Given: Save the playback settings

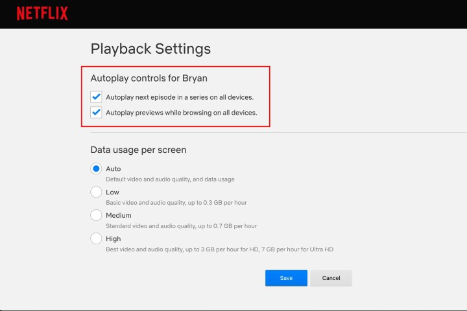Looking at the screenshot, I should pyautogui.click(x=286, y=278).
